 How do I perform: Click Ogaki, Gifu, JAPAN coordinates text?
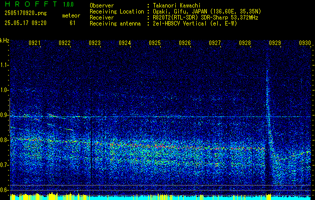(207, 11)
